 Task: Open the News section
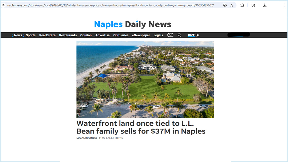point(18,35)
